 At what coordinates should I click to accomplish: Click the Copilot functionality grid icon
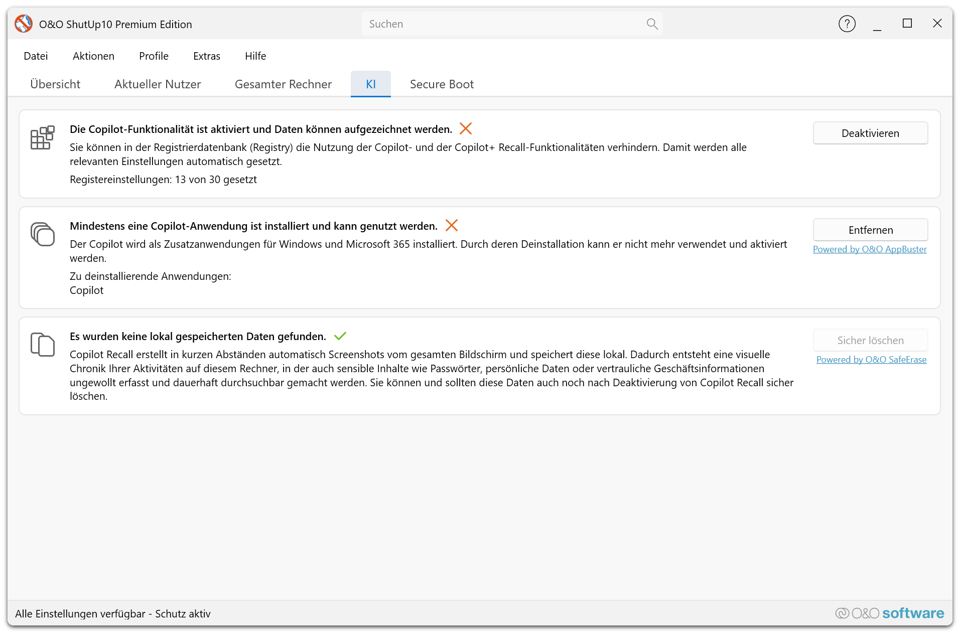pyautogui.click(x=43, y=137)
